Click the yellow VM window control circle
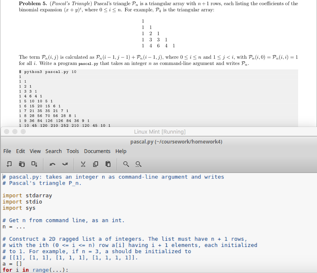Image resolution: width=317 pixels, height=273 pixels. [15, 132]
